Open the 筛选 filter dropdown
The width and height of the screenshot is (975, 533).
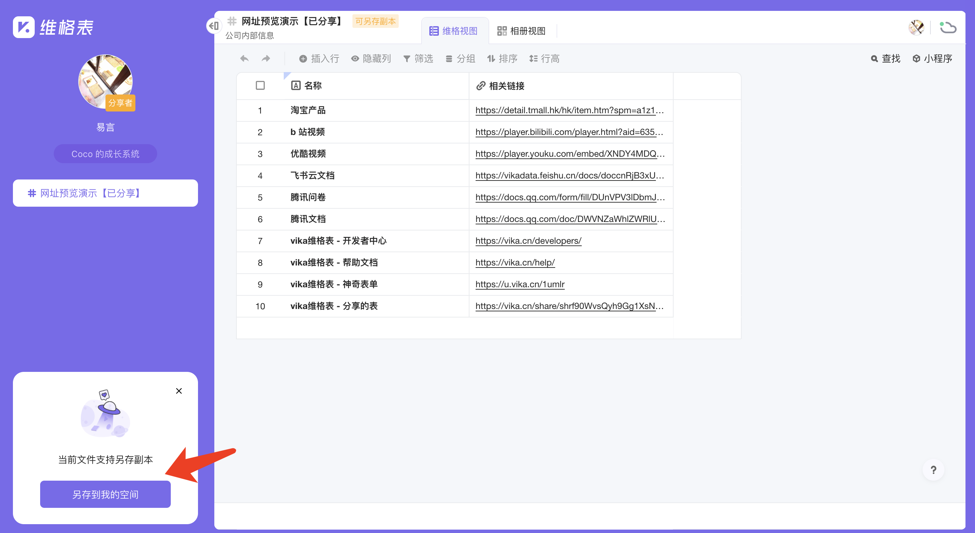[x=418, y=58]
